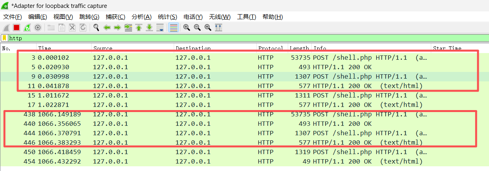
Task: Jump to the first packet
Action: 139,28
